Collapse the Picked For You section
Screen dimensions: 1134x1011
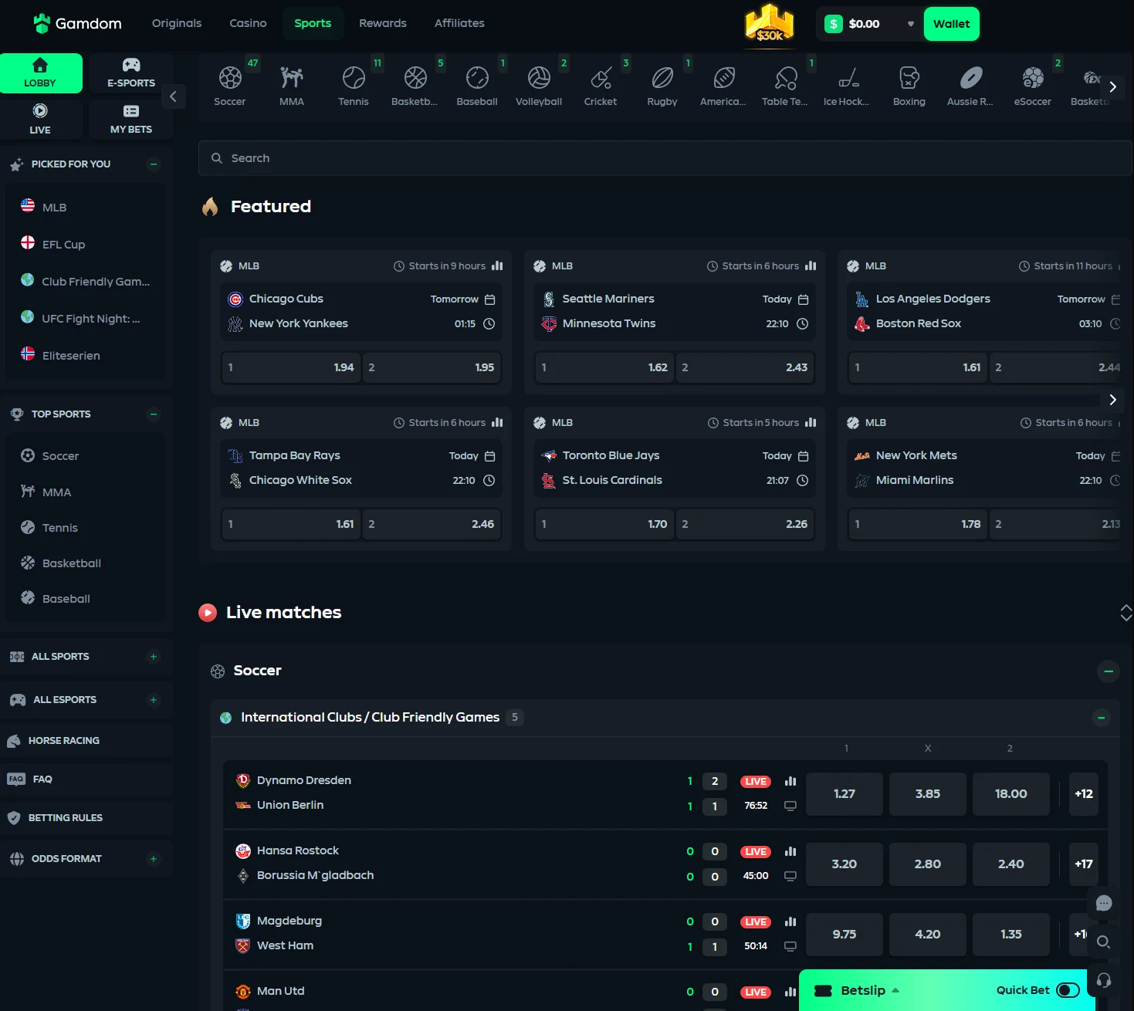(154, 164)
